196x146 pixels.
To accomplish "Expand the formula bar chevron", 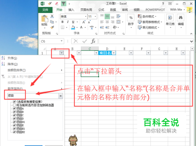I will click(x=191, y=41).
